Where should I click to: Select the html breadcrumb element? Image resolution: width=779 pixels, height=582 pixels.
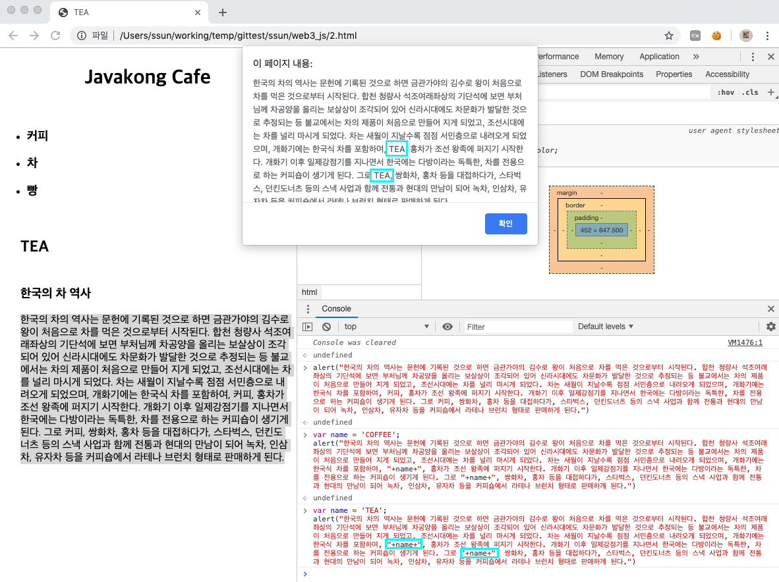tap(309, 292)
